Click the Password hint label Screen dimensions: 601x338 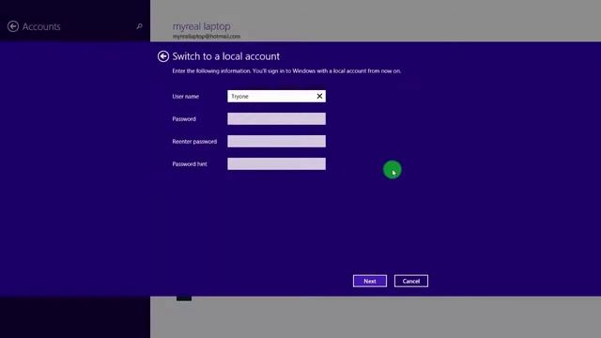pyautogui.click(x=190, y=164)
